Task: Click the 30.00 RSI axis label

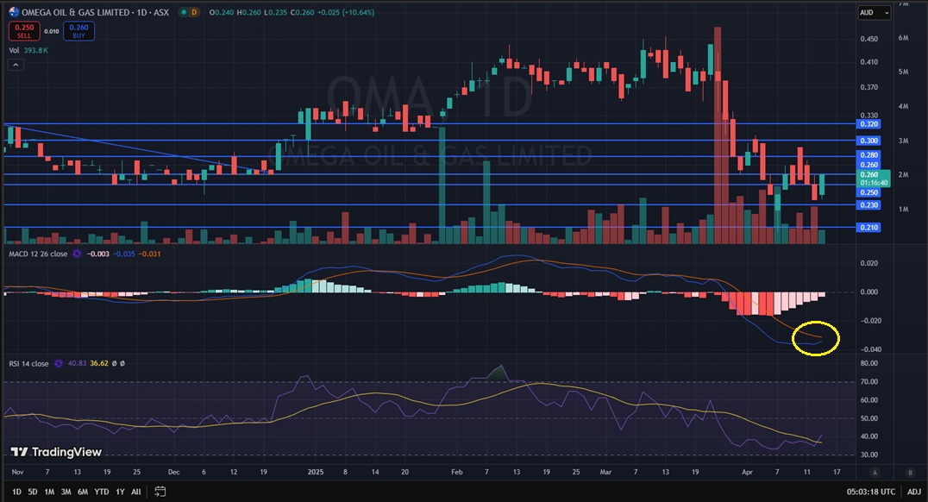Action: pos(868,455)
